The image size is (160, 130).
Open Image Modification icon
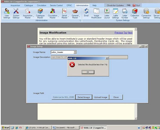96,11
